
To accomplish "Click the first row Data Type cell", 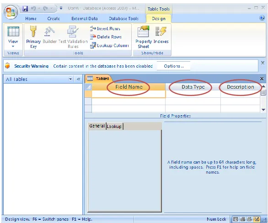I will coord(193,94).
